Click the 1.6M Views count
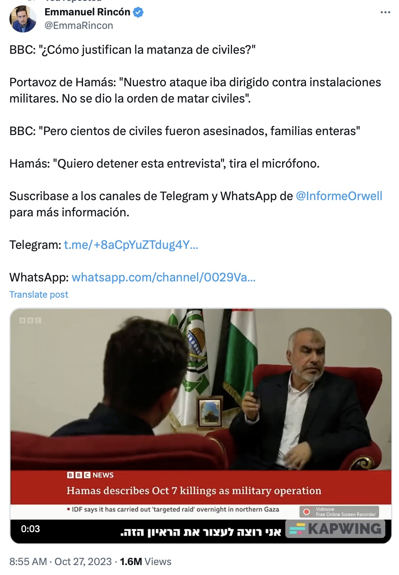 tap(145, 561)
